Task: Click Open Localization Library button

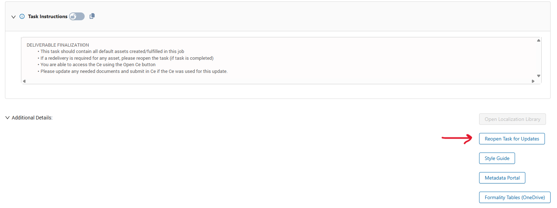Action: [513, 119]
